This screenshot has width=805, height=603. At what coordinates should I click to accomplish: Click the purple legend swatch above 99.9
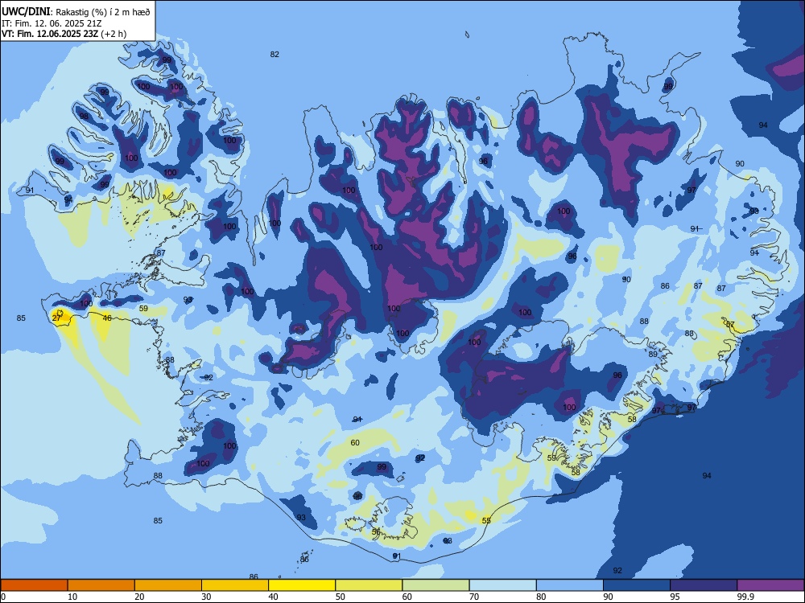(770, 585)
